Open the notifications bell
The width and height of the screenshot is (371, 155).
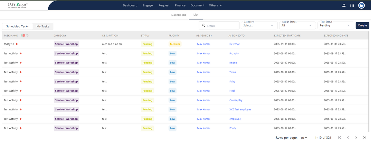point(344,5)
